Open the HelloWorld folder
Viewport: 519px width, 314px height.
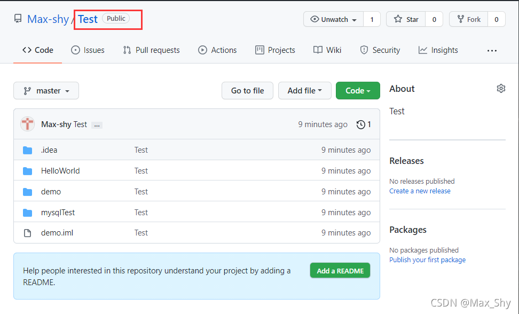[60, 171]
